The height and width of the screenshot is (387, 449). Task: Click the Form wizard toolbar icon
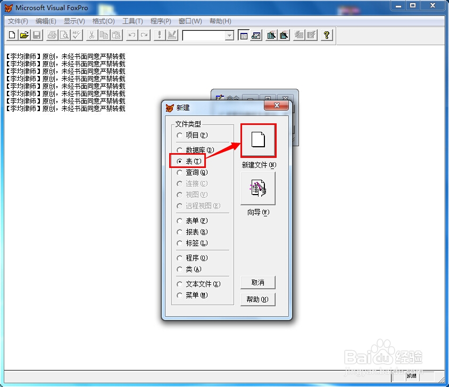271,35
